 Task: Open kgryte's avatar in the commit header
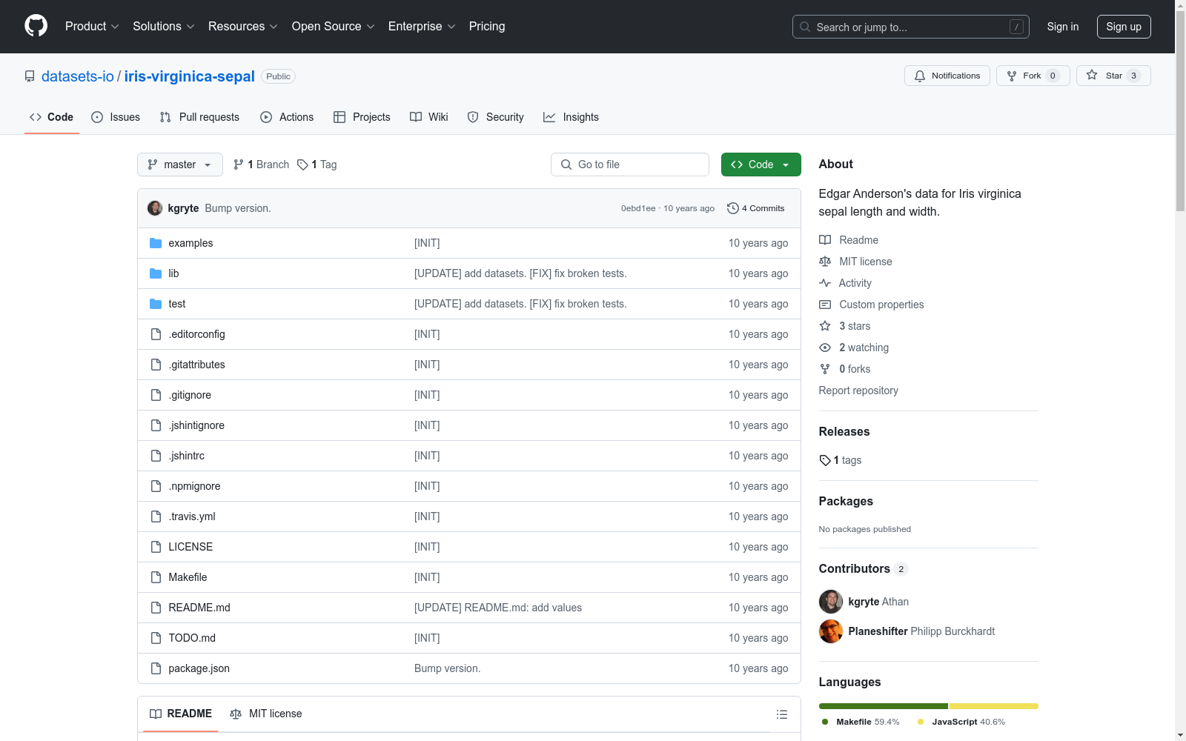click(155, 208)
